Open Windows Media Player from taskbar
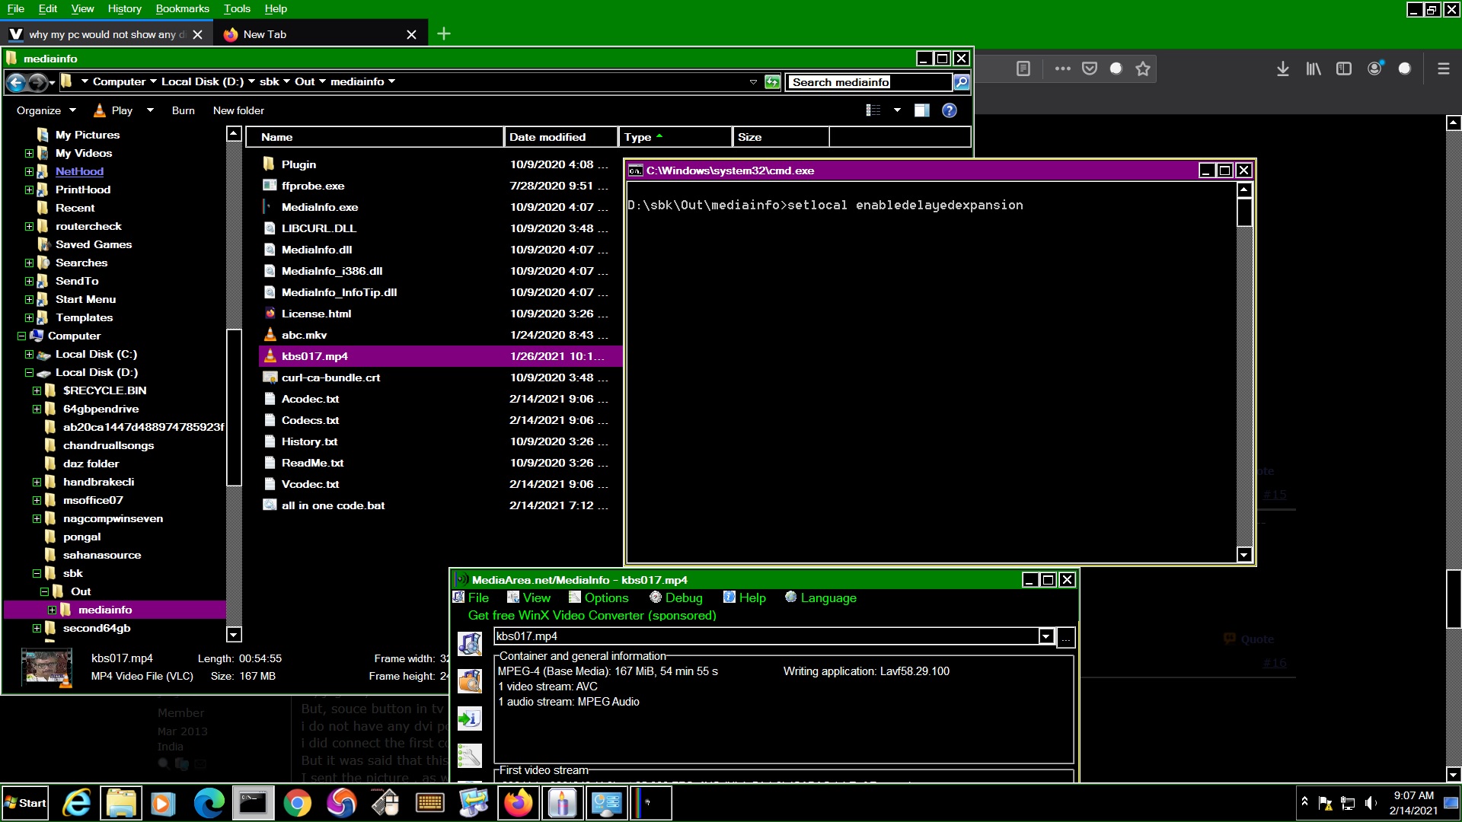 (163, 803)
